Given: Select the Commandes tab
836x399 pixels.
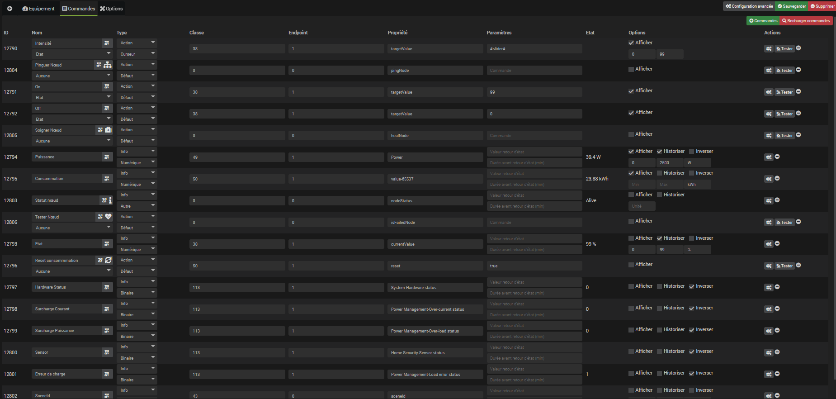Looking at the screenshot, I should coord(79,9).
